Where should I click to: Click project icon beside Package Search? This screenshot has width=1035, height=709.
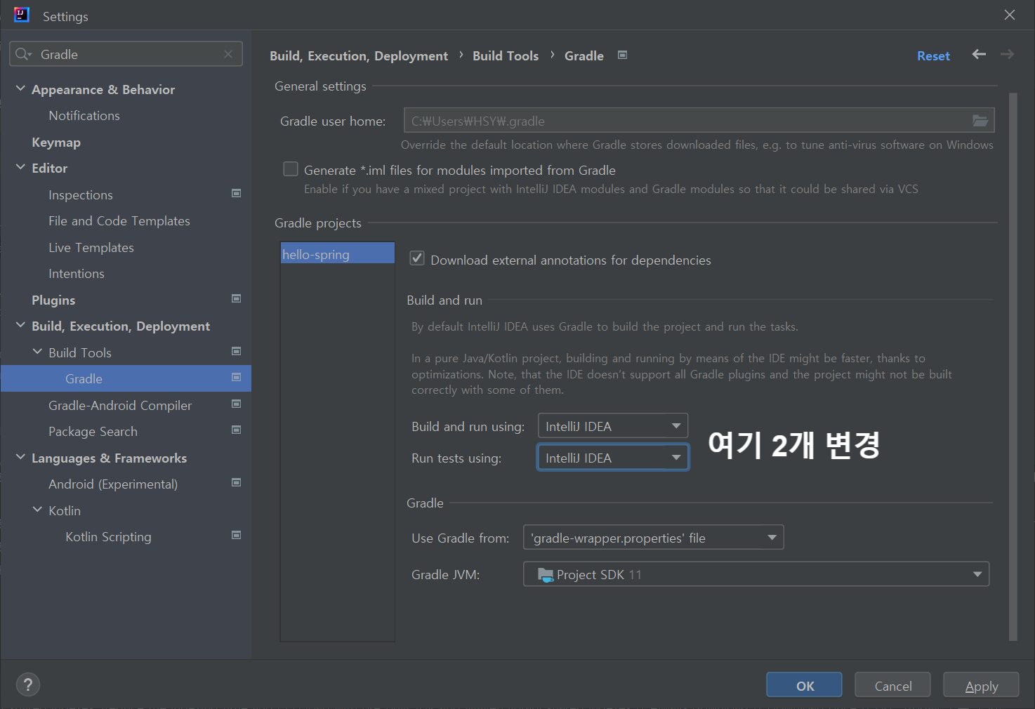[x=237, y=430]
